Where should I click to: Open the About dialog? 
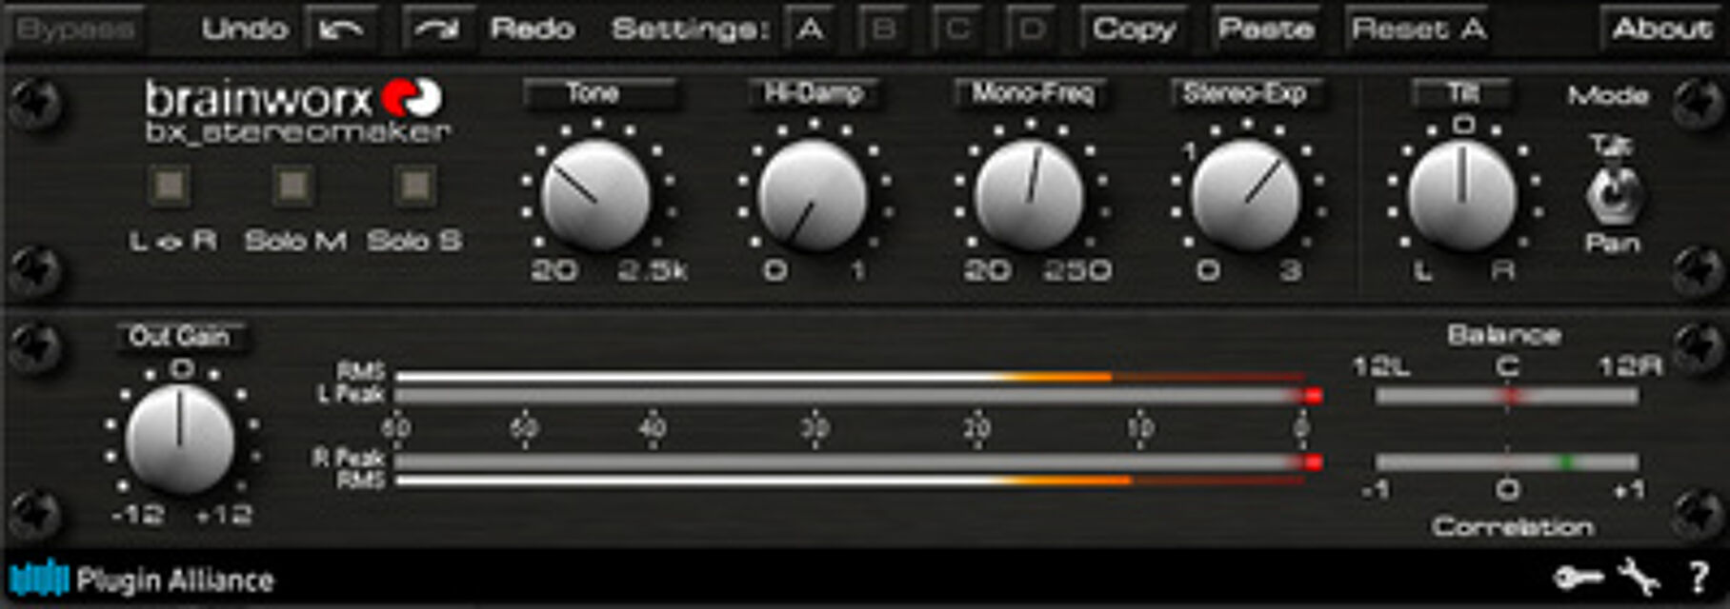click(x=1661, y=29)
